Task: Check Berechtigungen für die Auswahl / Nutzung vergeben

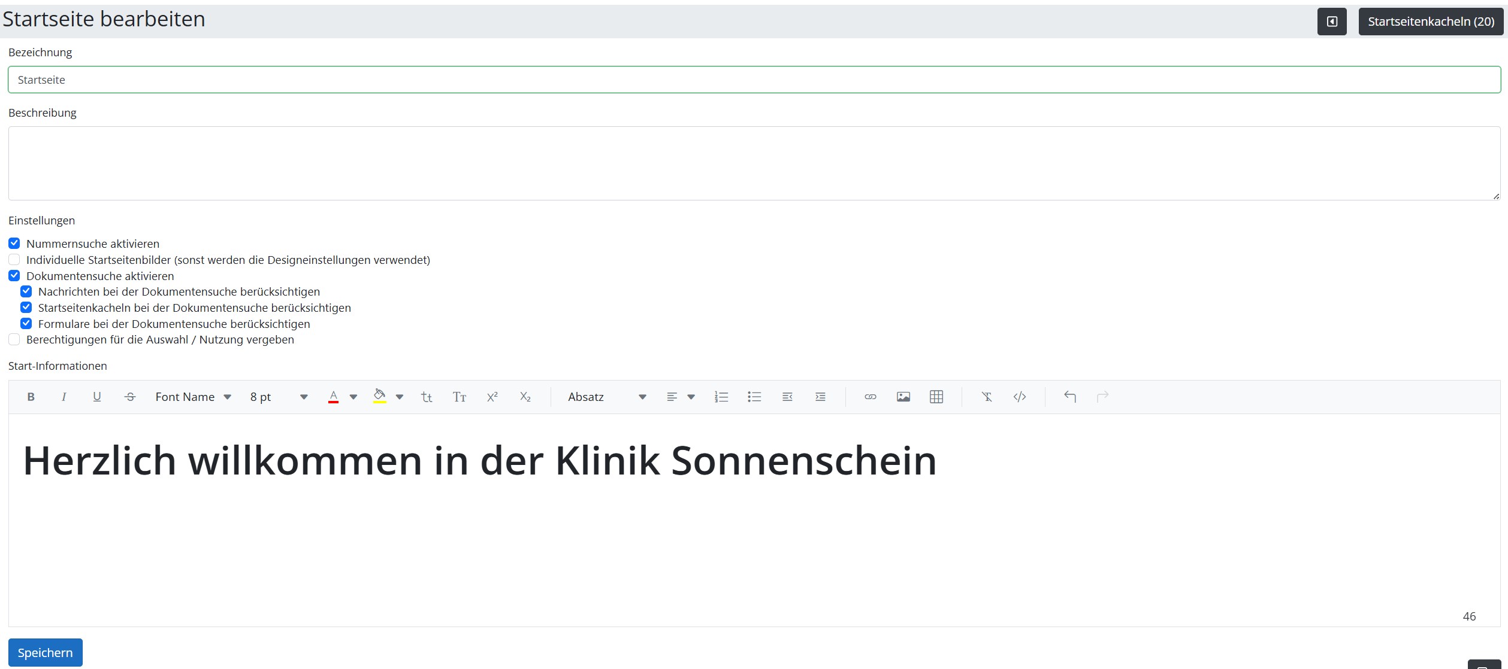Action: click(x=14, y=339)
